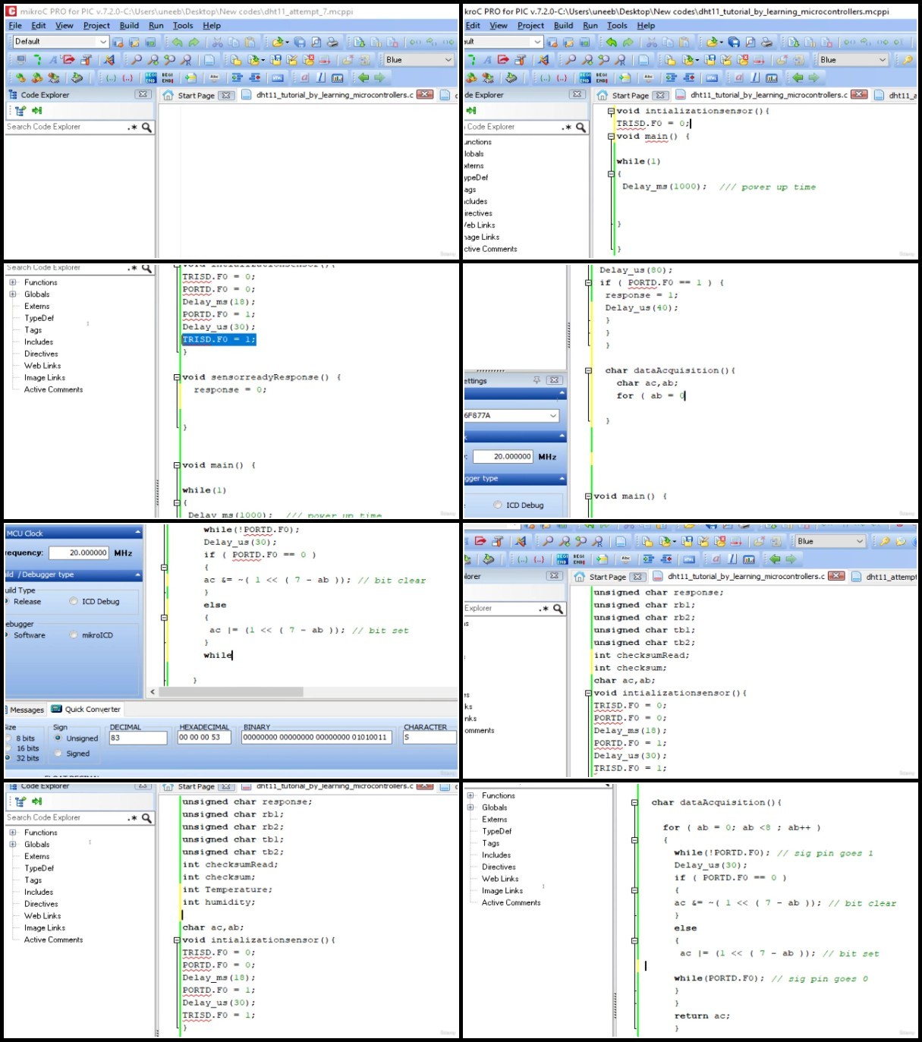Click Cut scissors icon in dht11_attempt_7 window
Image resolution: width=922 pixels, height=1042 pixels.
(x=217, y=42)
